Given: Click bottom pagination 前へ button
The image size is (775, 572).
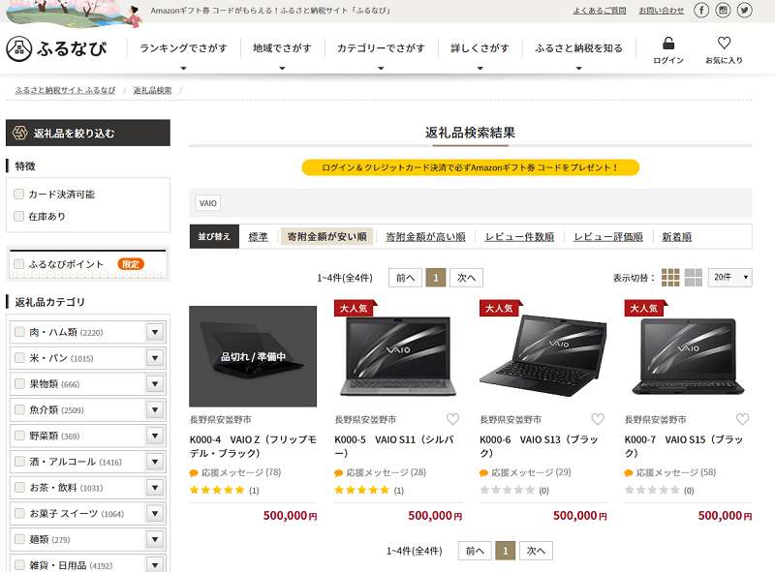Looking at the screenshot, I should [475, 551].
